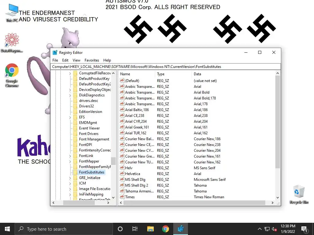Image resolution: width=314 pixels, height=235 pixels.
Task: Click the icon of MS Shell Dlg 2
Action: pos(122,185)
